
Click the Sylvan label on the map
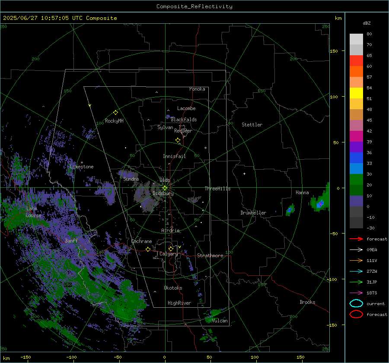click(x=165, y=127)
